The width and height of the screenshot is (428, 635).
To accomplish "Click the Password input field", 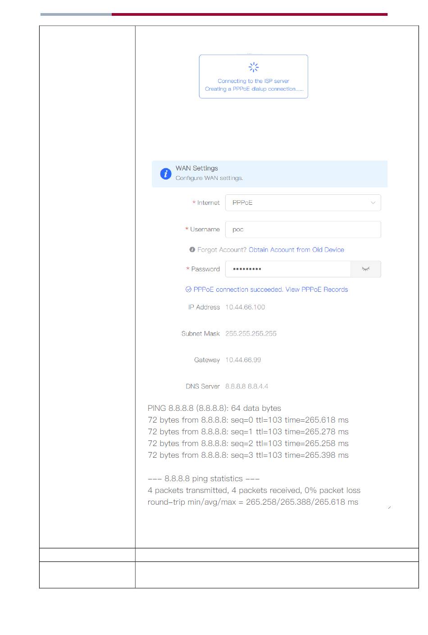I will (x=288, y=269).
